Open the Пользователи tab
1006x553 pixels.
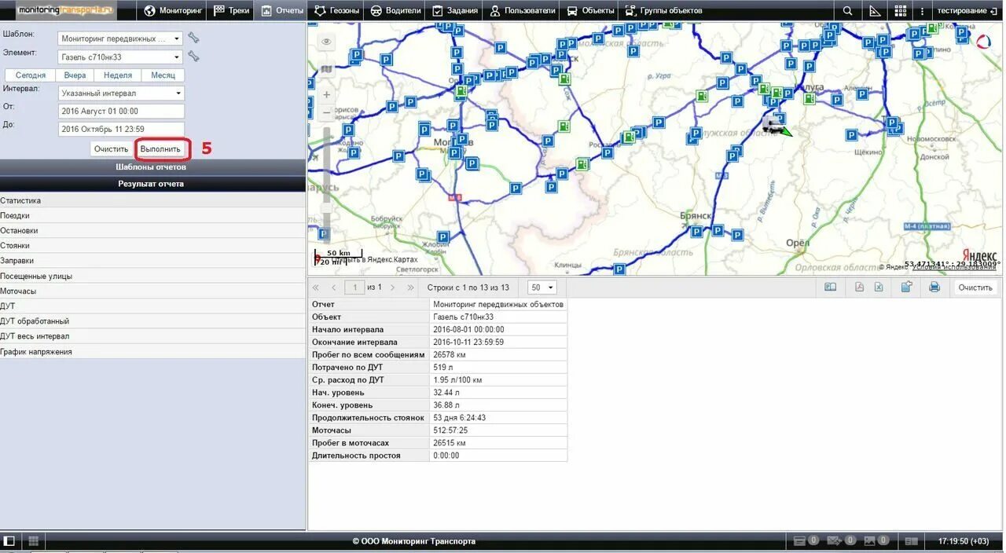pyautogui.click(x=522, y=11)
